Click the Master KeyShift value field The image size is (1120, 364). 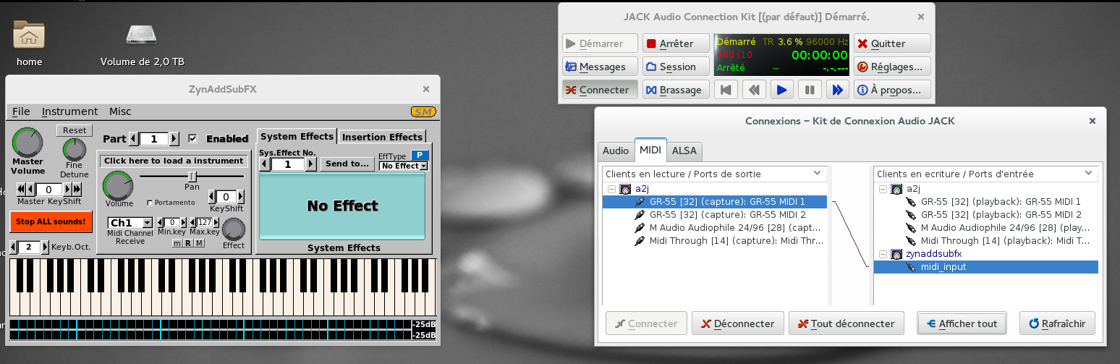coord(48,190)
